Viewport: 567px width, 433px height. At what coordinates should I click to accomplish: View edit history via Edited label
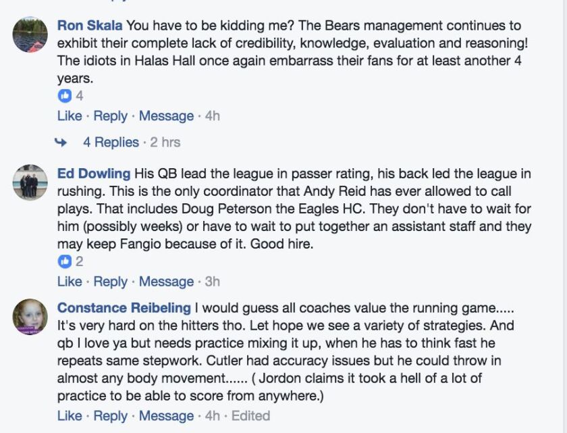[250, 415]
